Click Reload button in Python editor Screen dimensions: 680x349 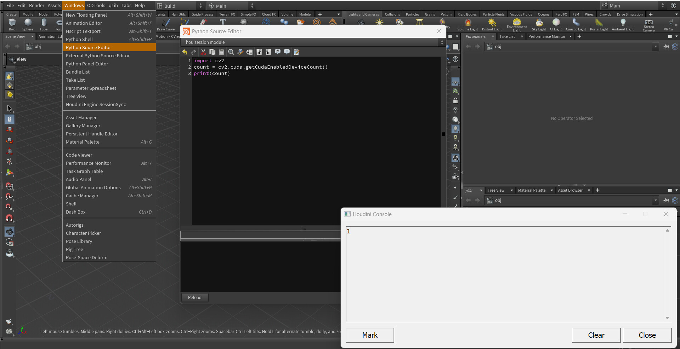pyautogui.click(x=195, y=298)
